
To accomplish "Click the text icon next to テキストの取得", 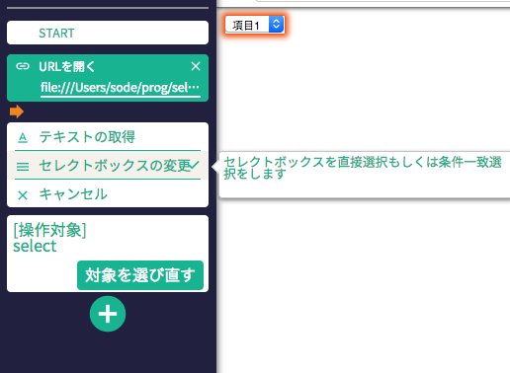I will (x=23, y=137).
